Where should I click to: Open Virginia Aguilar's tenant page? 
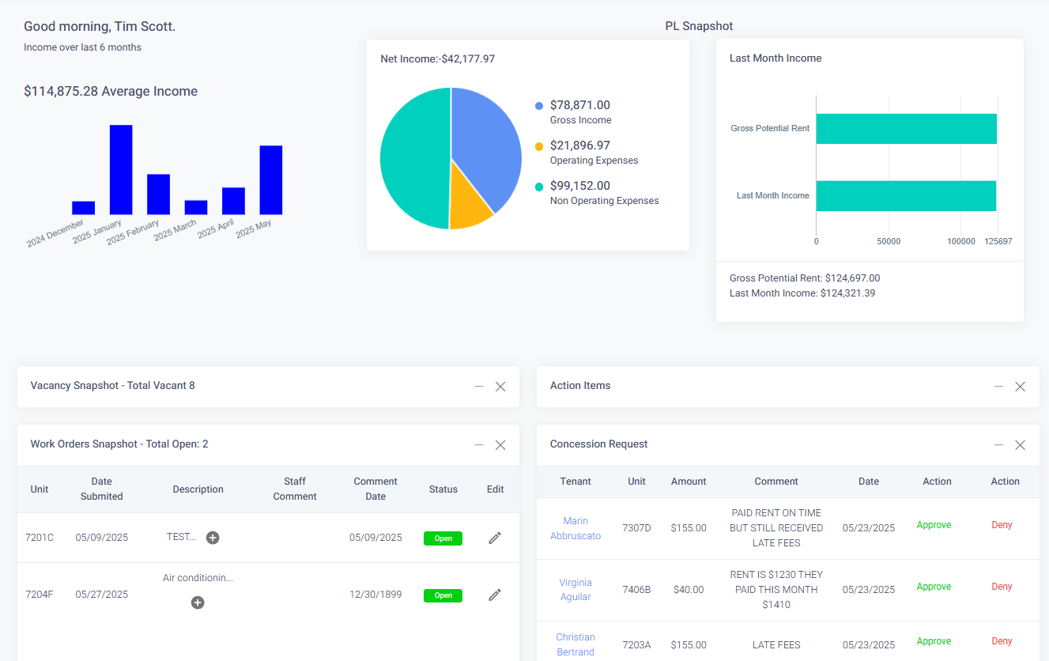pos(575,589)
